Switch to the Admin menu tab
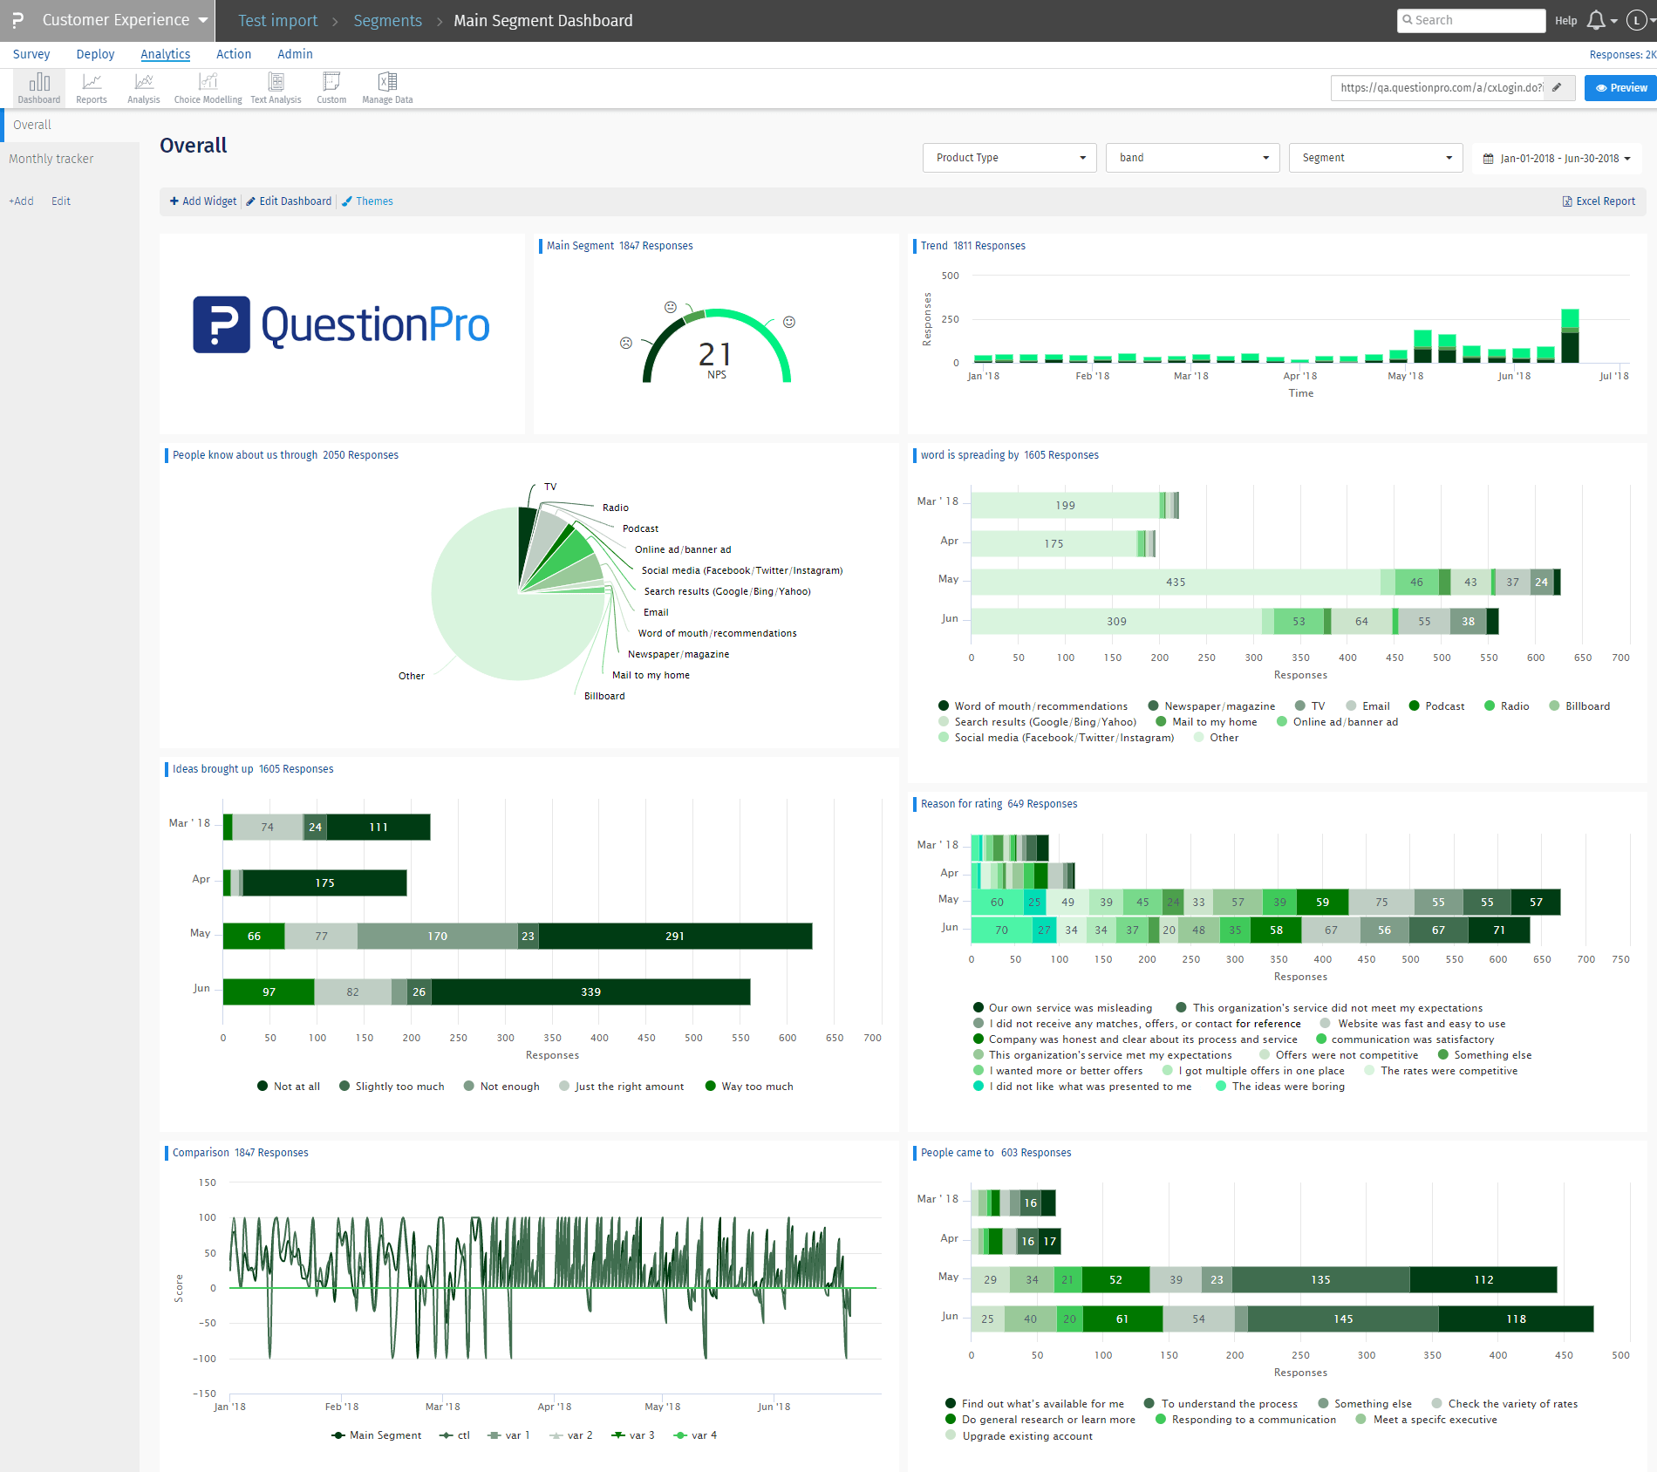Viewport: 1657px width, 1472px height. click(x=295, y=54)
